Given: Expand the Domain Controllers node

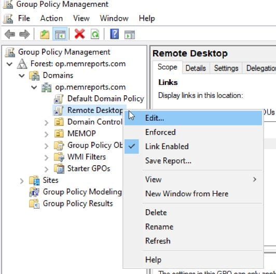Looking at the screenshot, I should 46,123.
